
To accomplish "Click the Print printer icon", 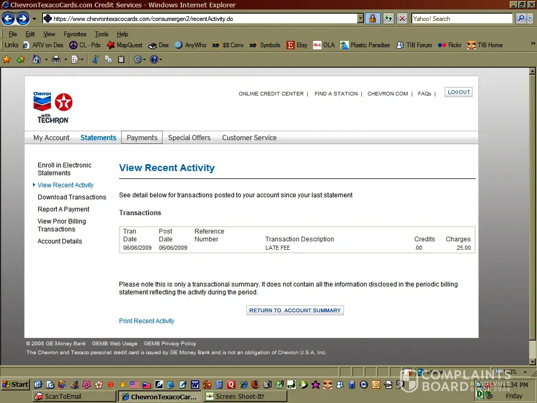I will tap(56, 59).
